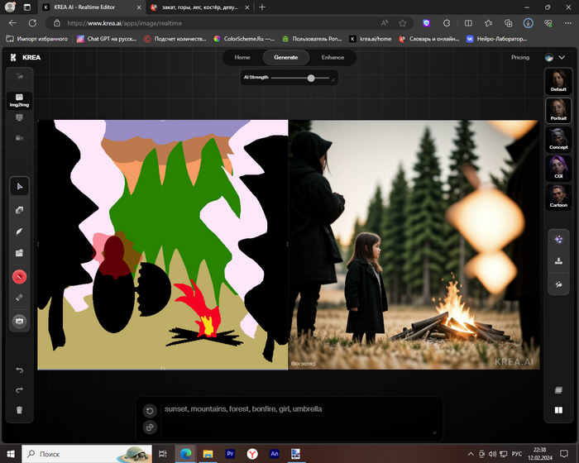Click the AI Strength slider handle
579x463 pixels.
pos(311,78)
